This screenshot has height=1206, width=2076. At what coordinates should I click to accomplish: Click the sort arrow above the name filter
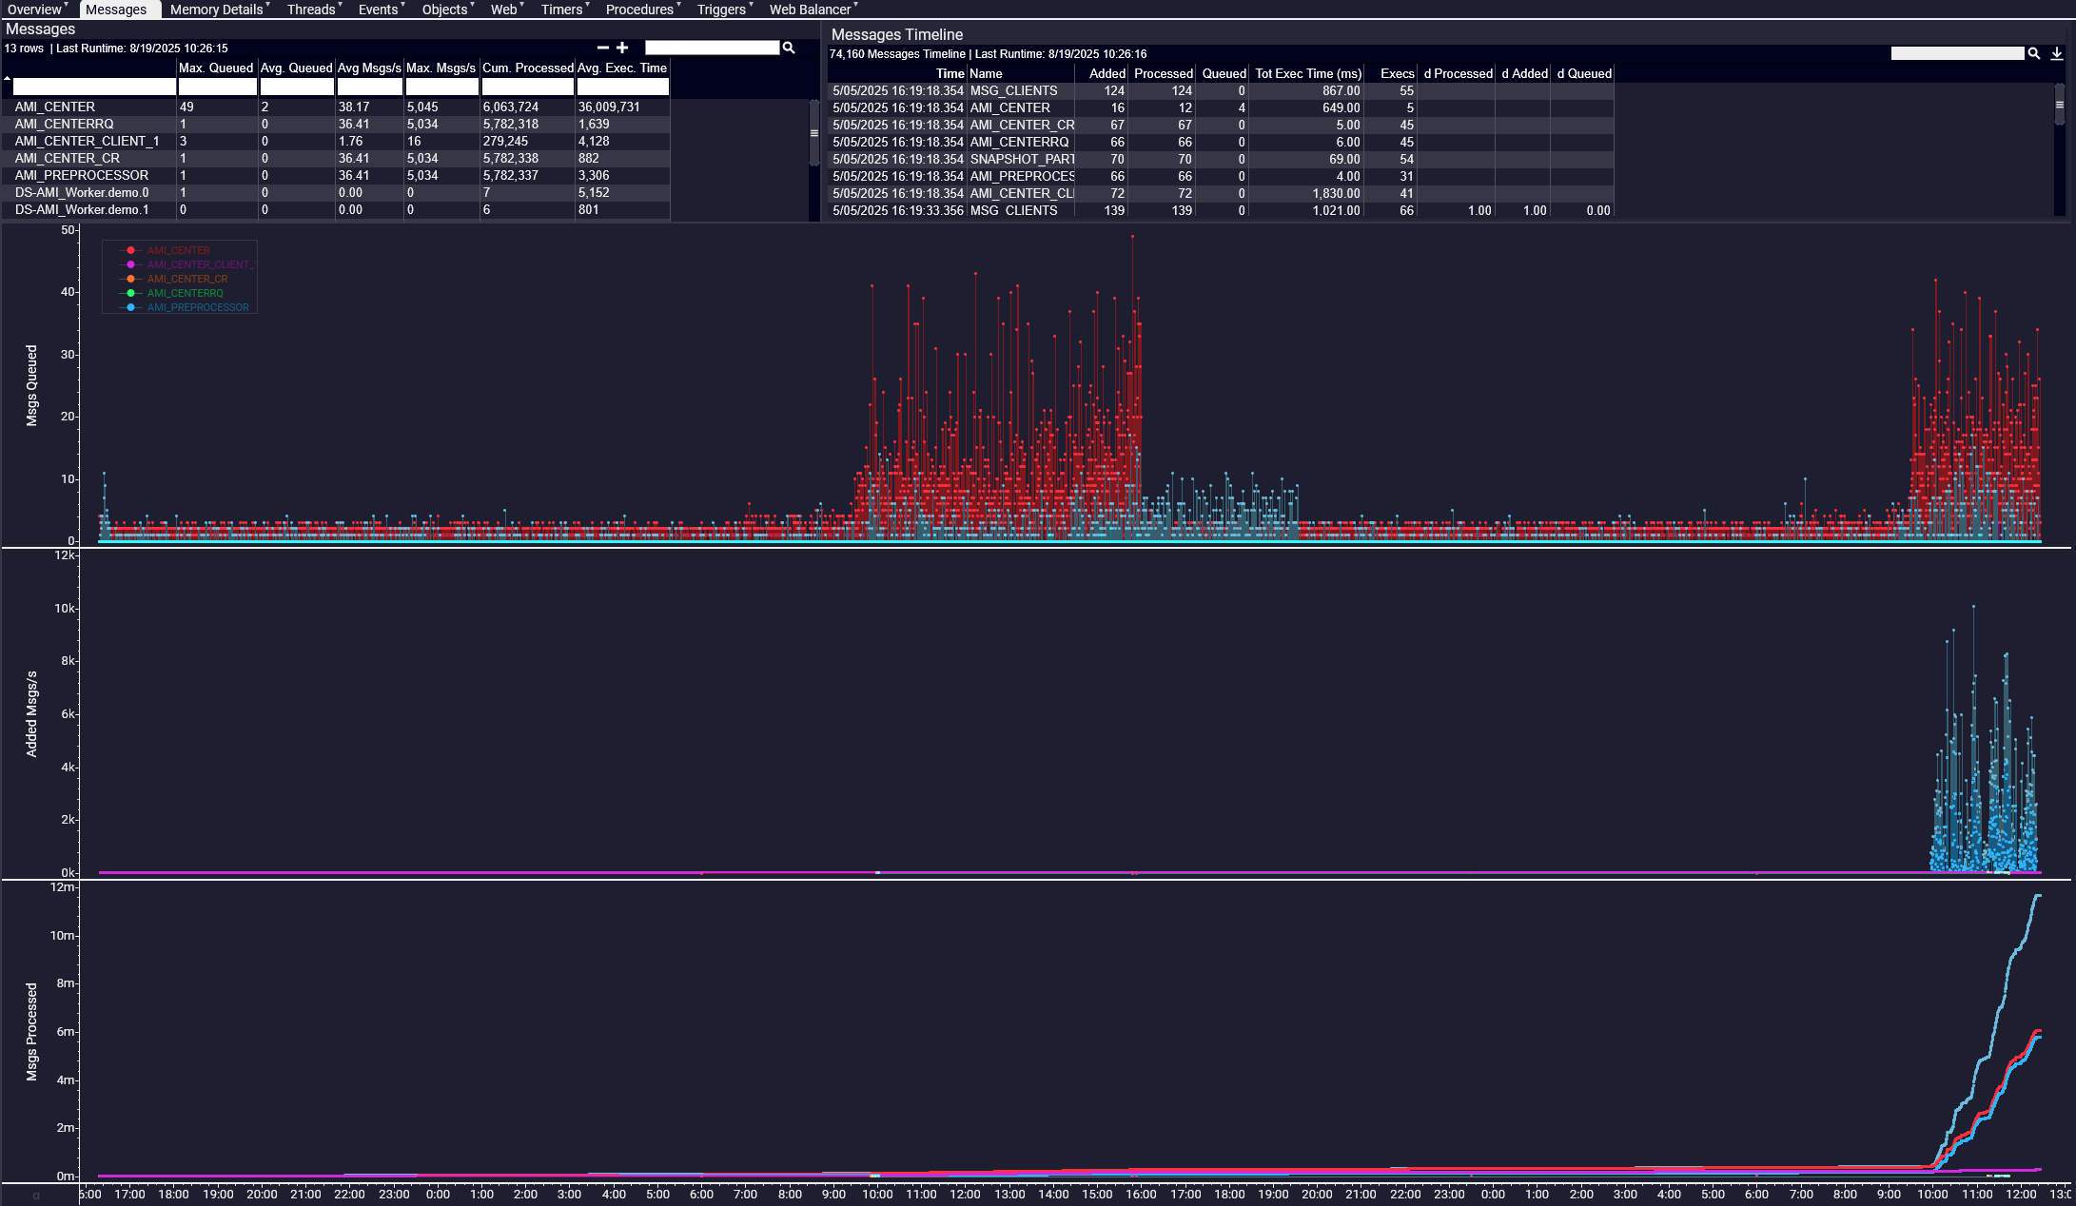(7, 78)
